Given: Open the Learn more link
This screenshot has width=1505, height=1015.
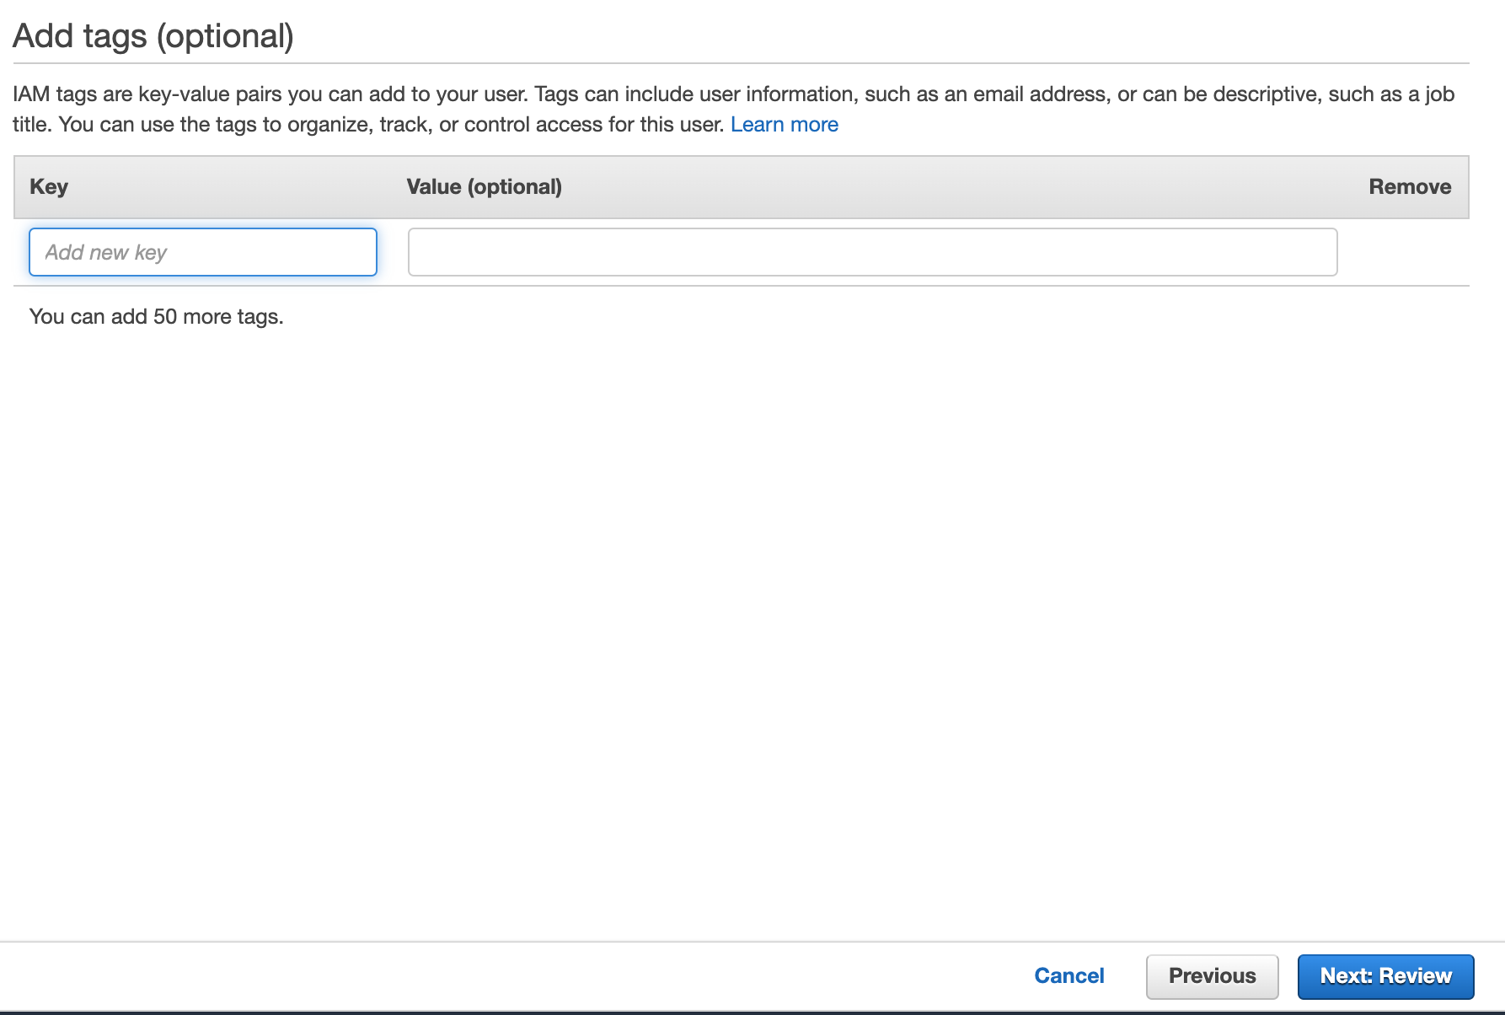Looking at the screenshot, I should pyautogui.click(x=784, y=125).
